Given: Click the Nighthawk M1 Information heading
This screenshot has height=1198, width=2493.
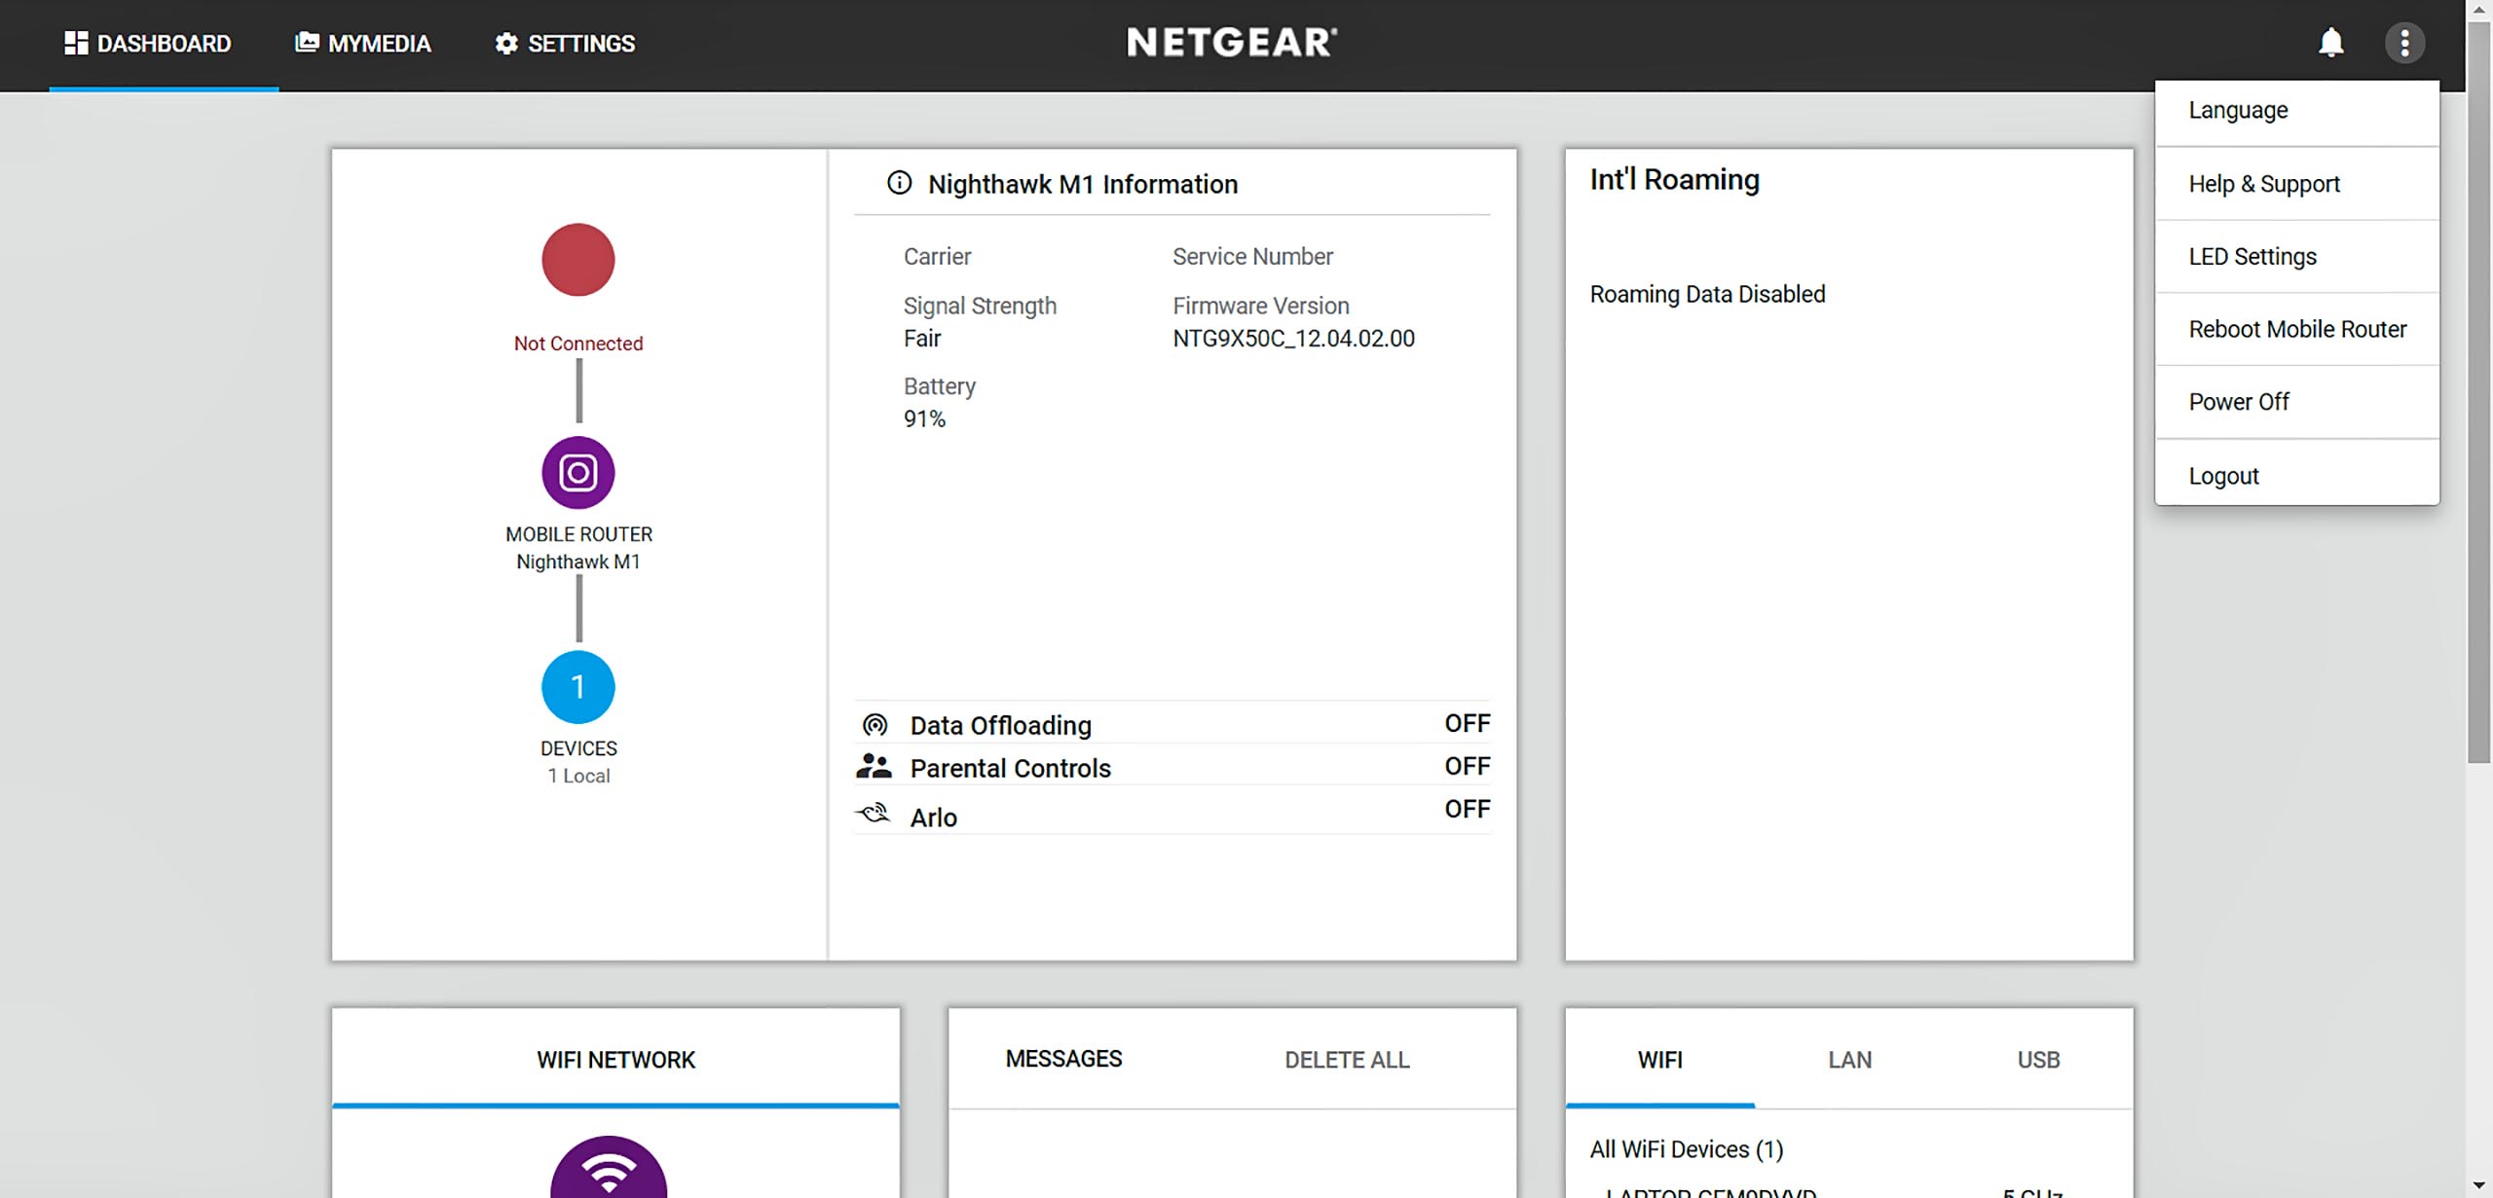Looking at the screenshot, I should click(1083, 184).
